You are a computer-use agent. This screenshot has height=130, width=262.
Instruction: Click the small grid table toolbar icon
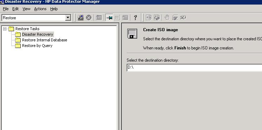coord(117,18)
